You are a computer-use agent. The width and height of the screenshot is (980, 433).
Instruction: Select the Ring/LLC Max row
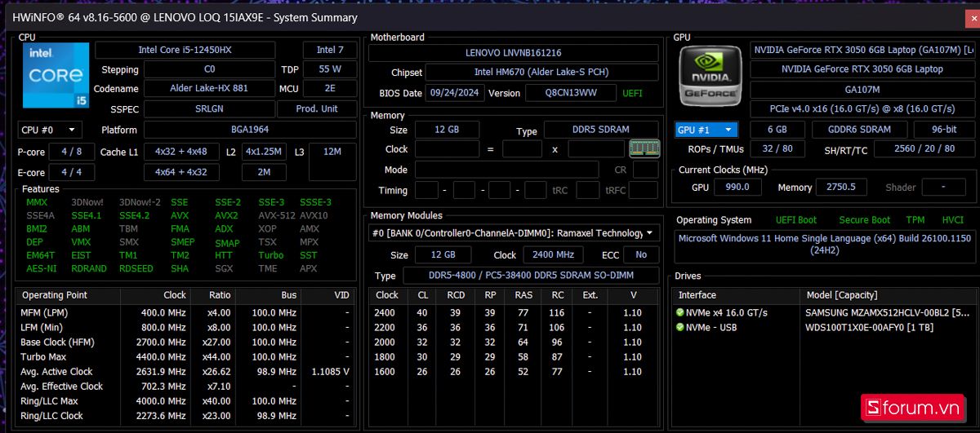click(186, 401)
